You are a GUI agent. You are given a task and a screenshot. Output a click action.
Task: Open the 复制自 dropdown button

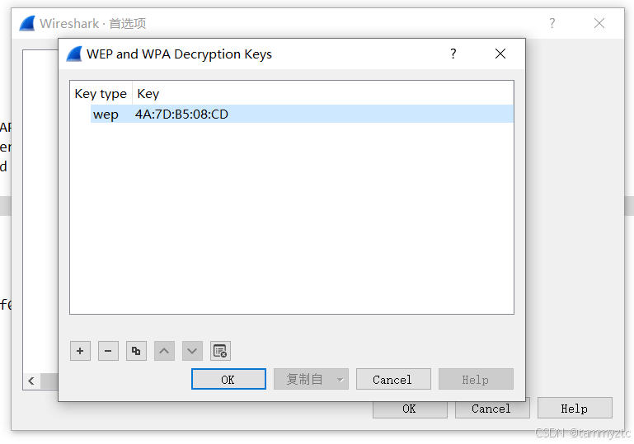tap(311, 379)
